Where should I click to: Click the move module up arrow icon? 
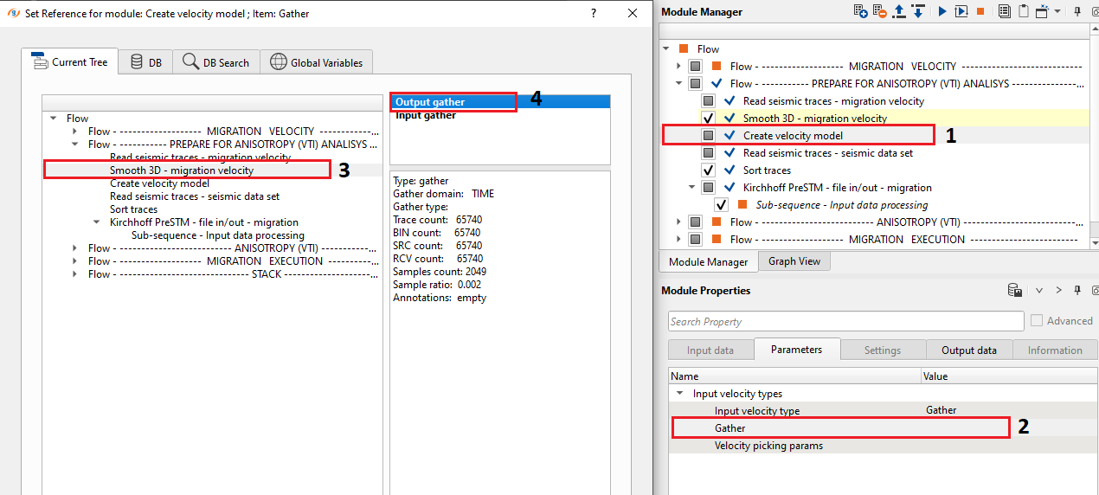pos(900,11)
